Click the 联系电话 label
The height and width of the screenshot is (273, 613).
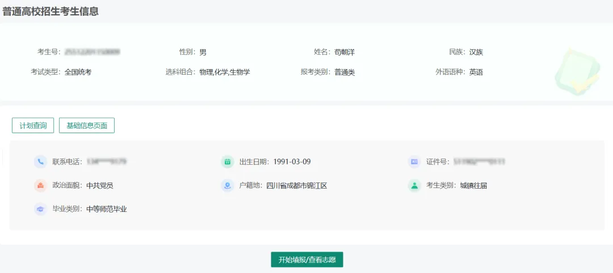click(x=66, y=162)
